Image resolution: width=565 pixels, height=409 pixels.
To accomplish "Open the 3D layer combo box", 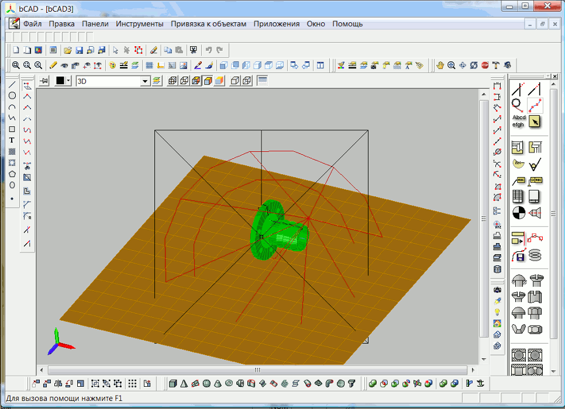I will [x=112, y=81].
